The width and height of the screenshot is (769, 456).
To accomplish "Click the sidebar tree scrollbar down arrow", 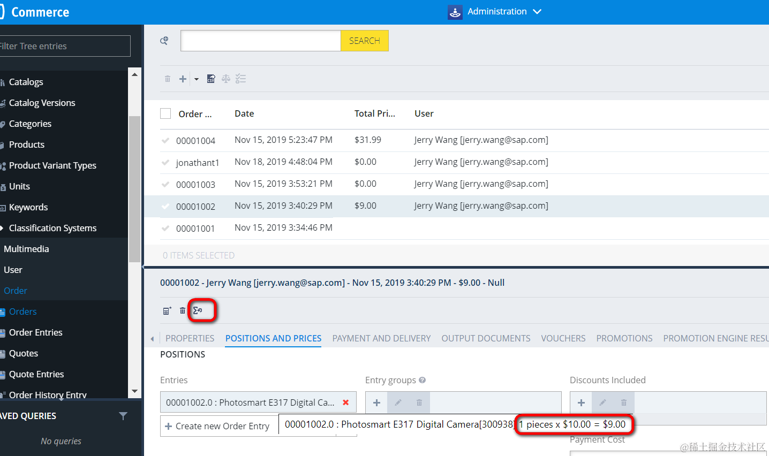I will (135, 391).
